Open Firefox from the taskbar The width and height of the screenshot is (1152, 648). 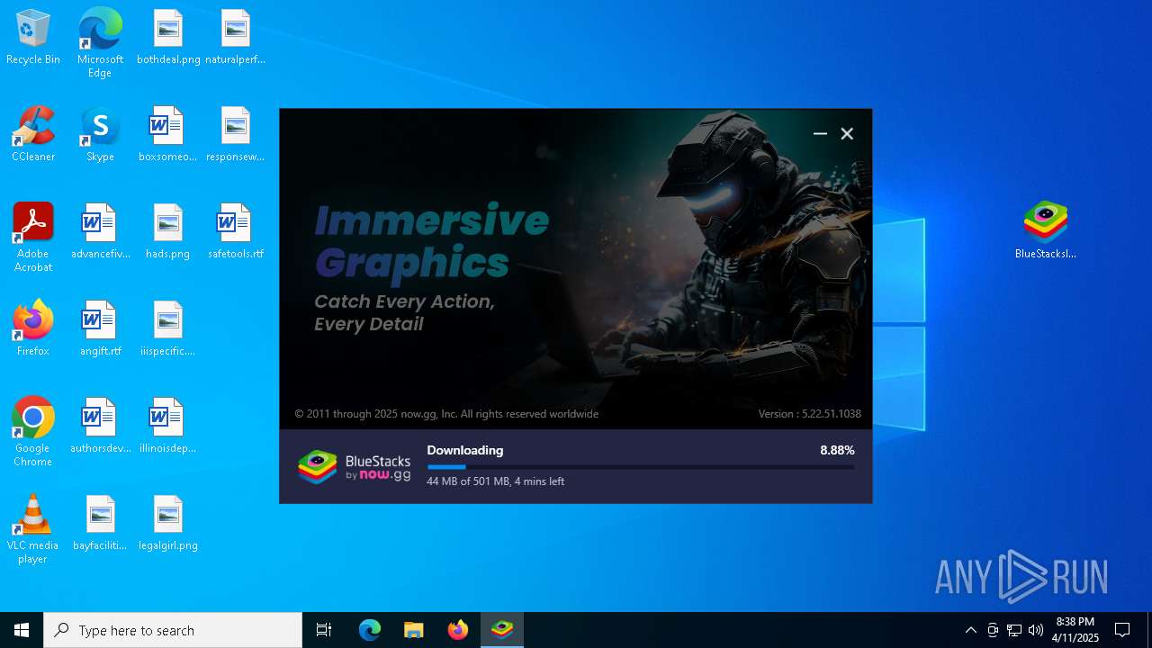click(458, 630)
